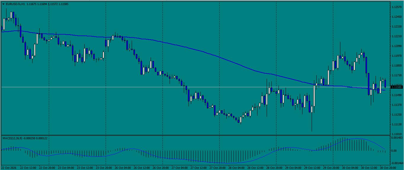The height and width of the screenshot is (170, 404).
Task: Click the 30 Oct 20:00 time label
Action: (x=388, y=168)
